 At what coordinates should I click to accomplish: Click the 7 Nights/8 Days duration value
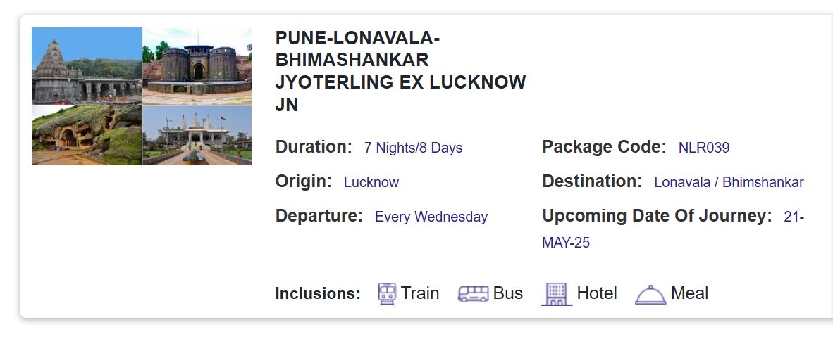click(413, 148)
